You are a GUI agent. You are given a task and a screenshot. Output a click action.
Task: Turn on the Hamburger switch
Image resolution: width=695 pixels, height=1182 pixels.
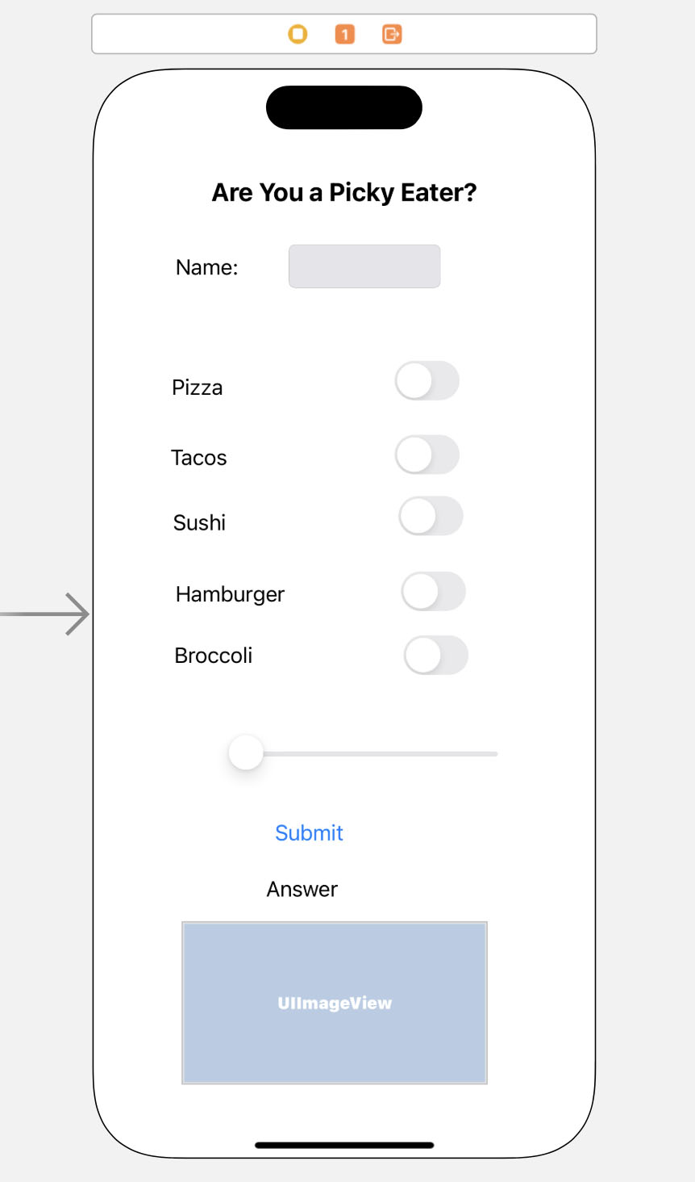point(433,592)
